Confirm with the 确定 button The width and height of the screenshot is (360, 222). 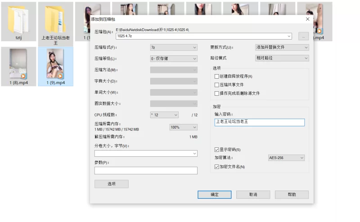(x=215, y=195)
